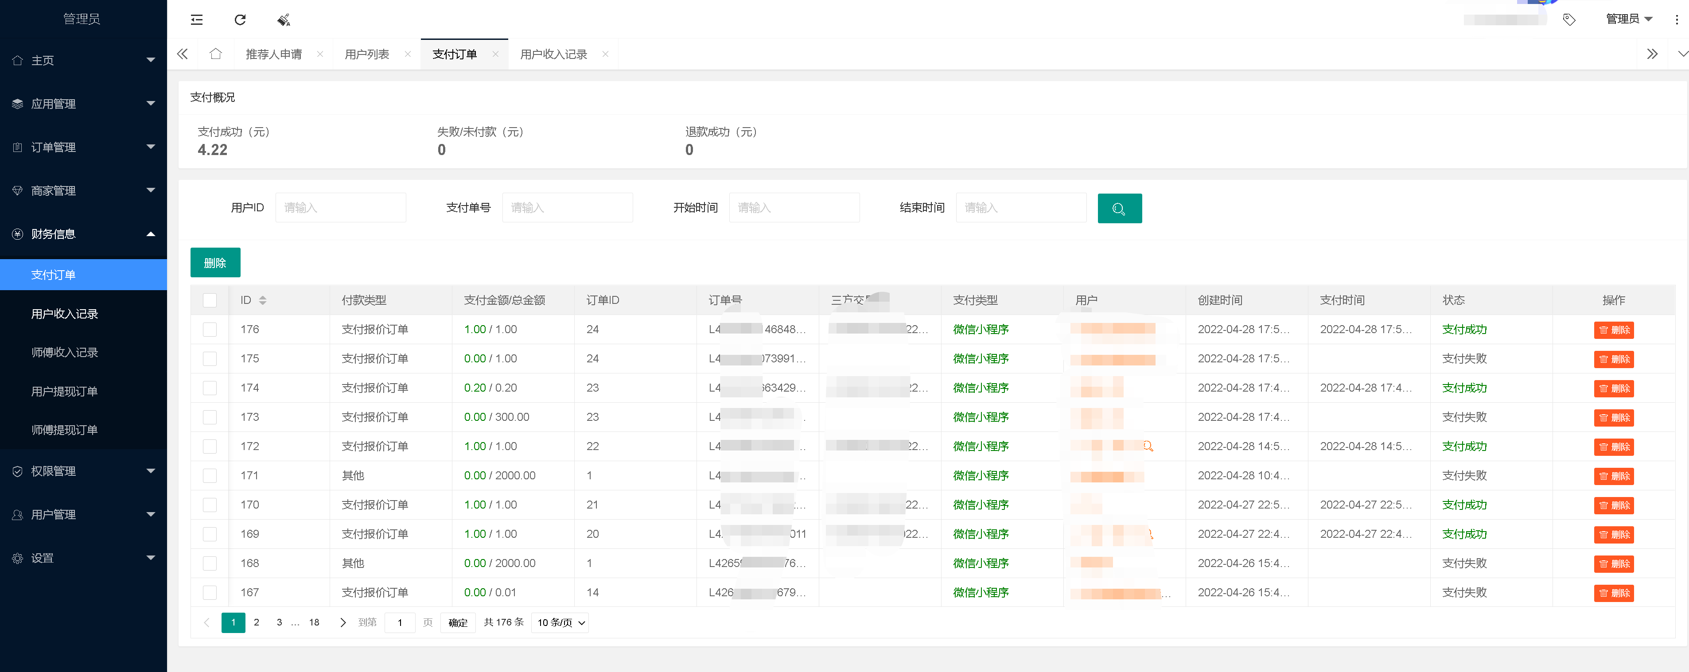Delete row with ID 173
1689x672 pixels.
(x=1613, y=418)
